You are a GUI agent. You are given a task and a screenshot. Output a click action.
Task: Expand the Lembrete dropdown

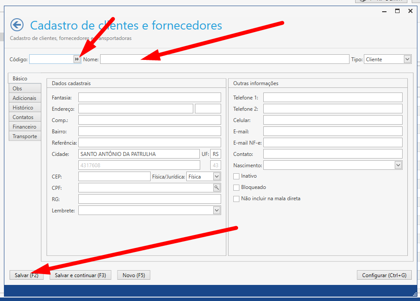pyautogui.click(x=217, y=210)
